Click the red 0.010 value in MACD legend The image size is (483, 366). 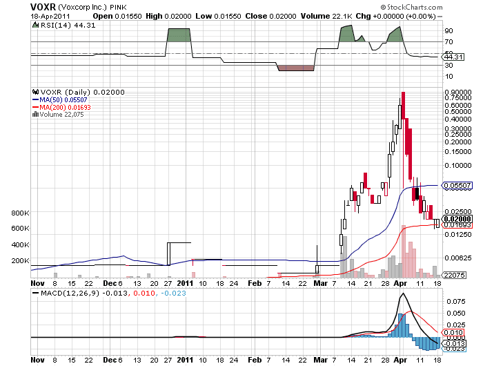[x=144, y=293]
